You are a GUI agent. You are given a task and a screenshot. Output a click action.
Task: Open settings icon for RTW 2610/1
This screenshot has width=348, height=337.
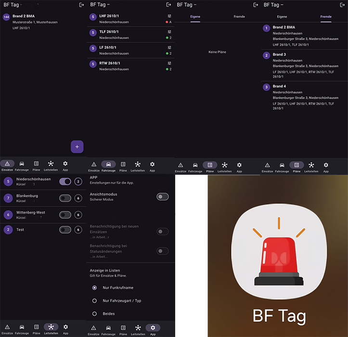tap(169, 63)
